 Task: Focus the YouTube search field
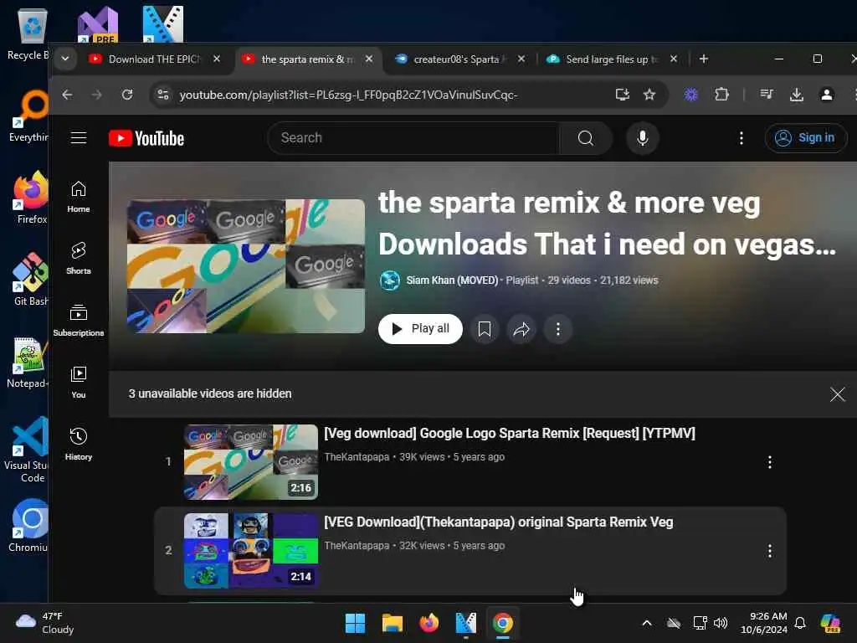coord(413,138)
